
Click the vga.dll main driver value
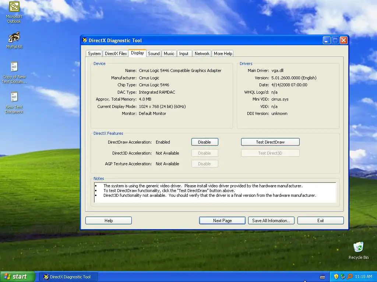[277, 70]
